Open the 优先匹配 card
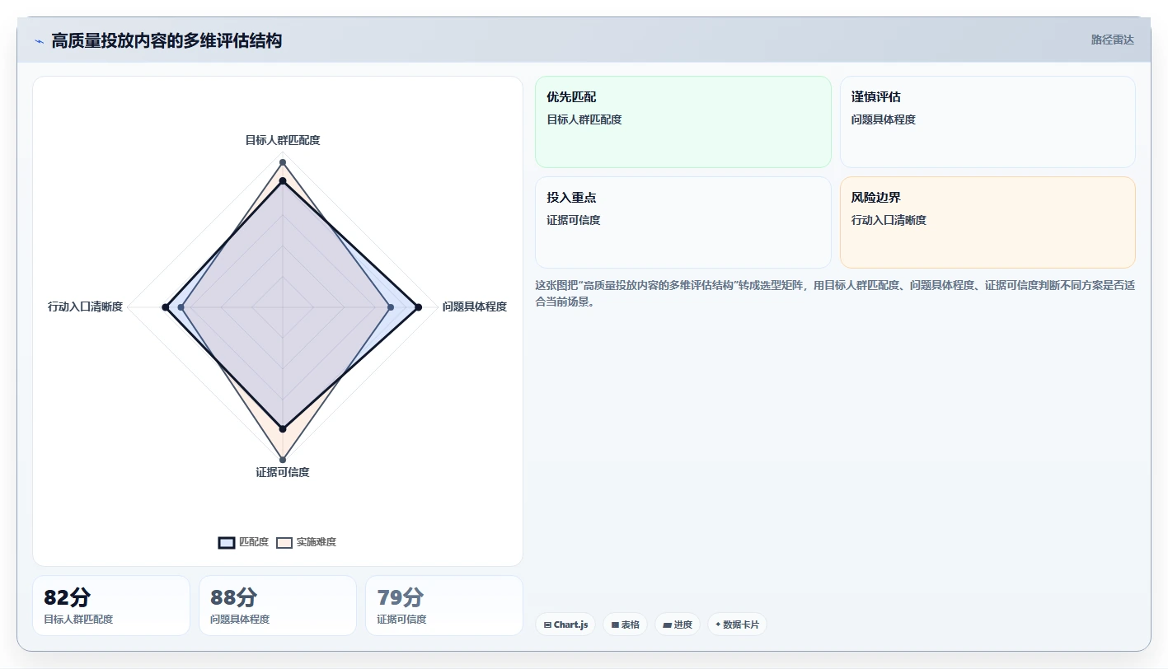This screenshot has height=669, width=1168. [x=683, y=122]
